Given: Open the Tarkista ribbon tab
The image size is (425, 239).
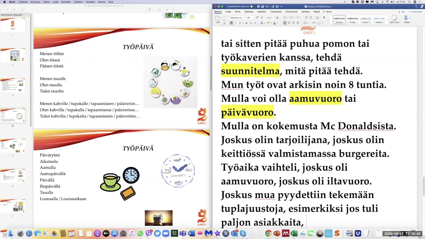Looking at the screenshot, I should pyautogui.click(x=305, y=12).
